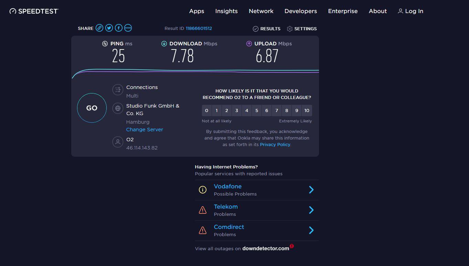Image resolution: width=469 pixels, height=266 pixels.
Task: Expand the Comdirect outage chevron
Action: pyautogui.click(x=311, y=230)
